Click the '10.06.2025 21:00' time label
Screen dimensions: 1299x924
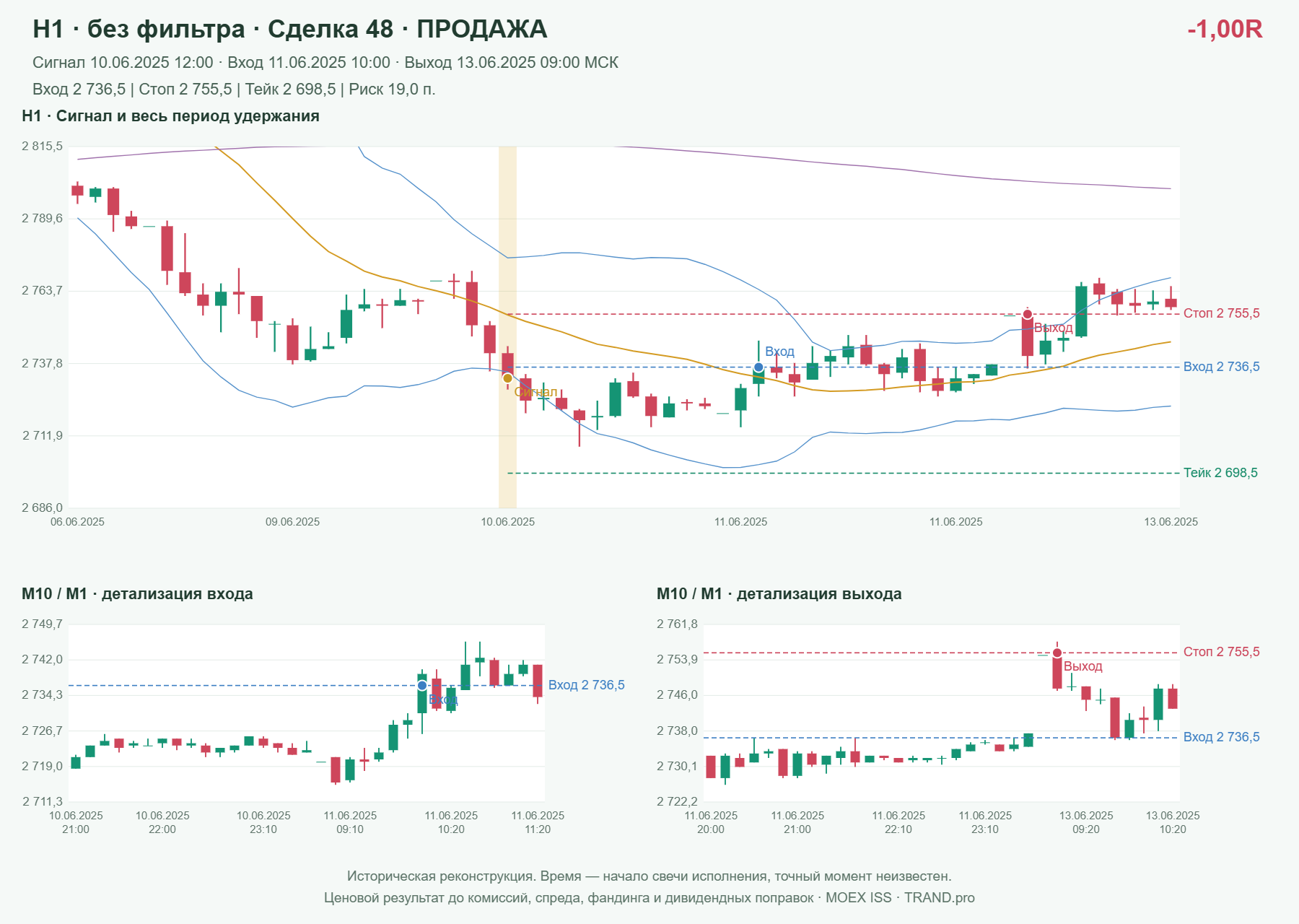76,822
